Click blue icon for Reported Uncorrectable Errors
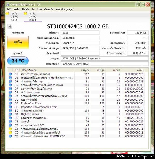The image size is (155, 159). click(x=10, y=107)
